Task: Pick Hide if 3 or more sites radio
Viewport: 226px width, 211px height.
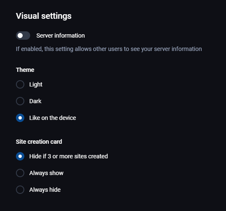Action: (20, 156)
